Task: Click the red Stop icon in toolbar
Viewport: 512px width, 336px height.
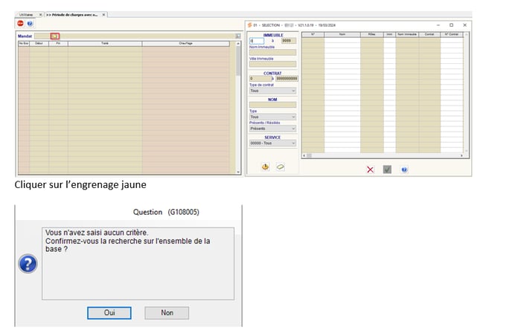Action: [20, 24]
